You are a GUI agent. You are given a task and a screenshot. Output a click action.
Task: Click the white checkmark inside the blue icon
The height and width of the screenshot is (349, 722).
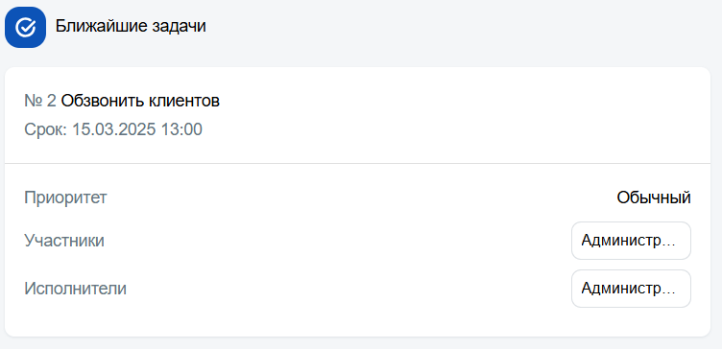25,28
